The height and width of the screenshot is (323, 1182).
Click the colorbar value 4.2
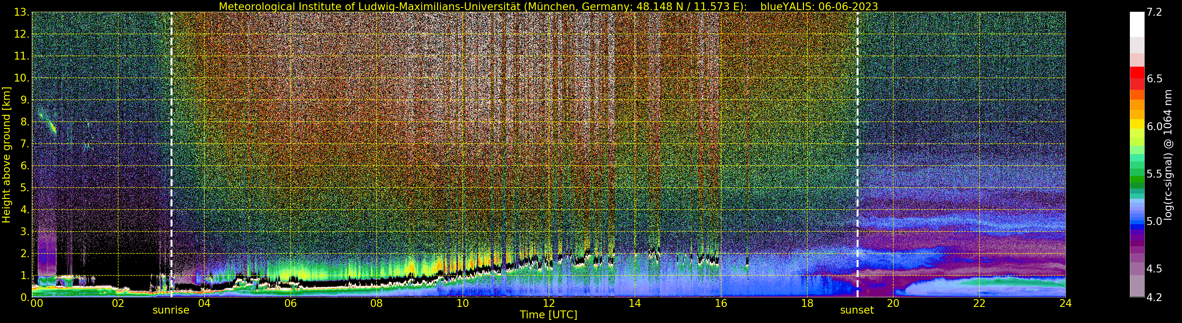click(x=1155, y=297)
